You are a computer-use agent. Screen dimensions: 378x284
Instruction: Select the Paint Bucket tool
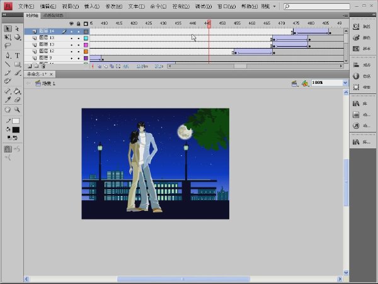[17, 91]
